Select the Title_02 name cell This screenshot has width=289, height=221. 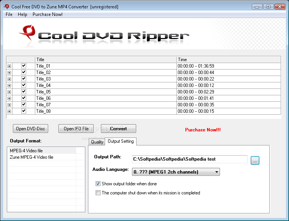105,73
